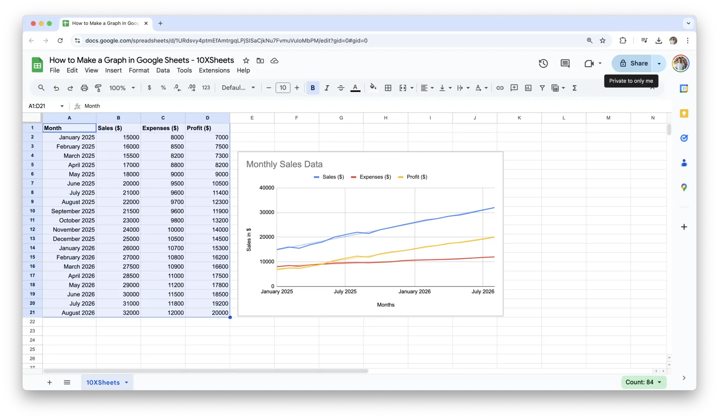The width and height of the screenshot is (719, 420).
Task: Open the functions sigma menu
Action: click(574, 88)
